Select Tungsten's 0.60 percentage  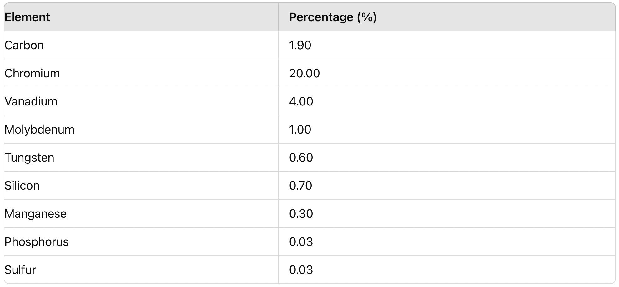click(301, 158)
